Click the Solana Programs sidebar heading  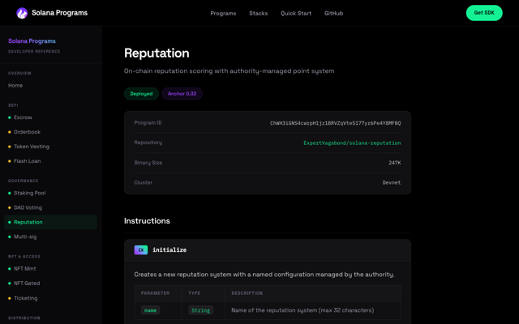tap(32, 41)
